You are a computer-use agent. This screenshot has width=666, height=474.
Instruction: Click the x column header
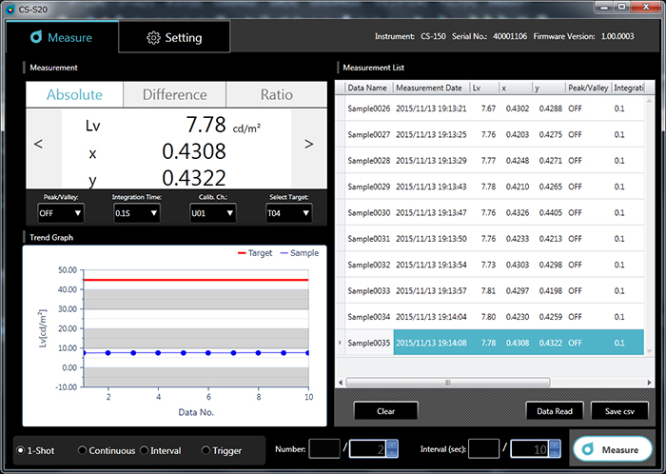click(x=516, y=88)
